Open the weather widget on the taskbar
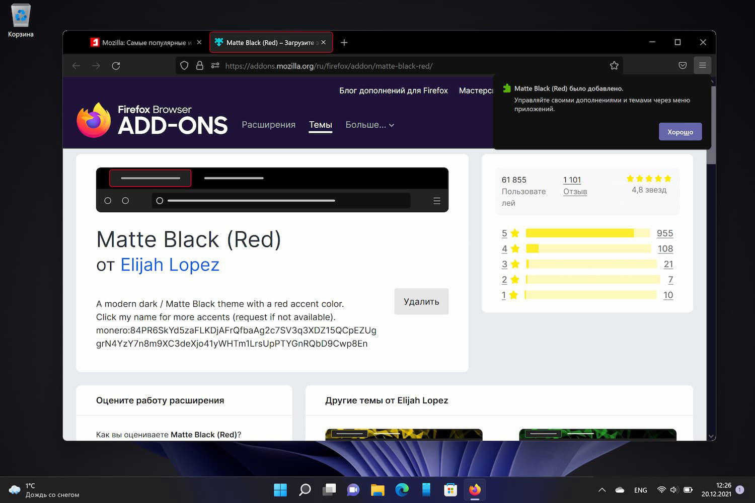Screen dimensions: 755x503 [x=44, y=490]
